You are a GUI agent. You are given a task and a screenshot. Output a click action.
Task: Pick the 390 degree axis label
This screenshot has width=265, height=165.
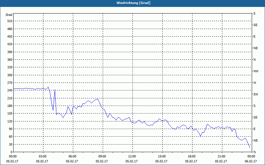pos(10,52)
